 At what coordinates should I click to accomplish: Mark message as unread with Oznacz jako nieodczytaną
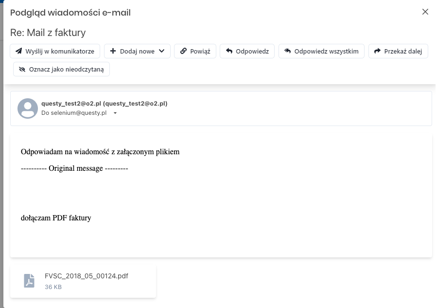pos(61,69)
